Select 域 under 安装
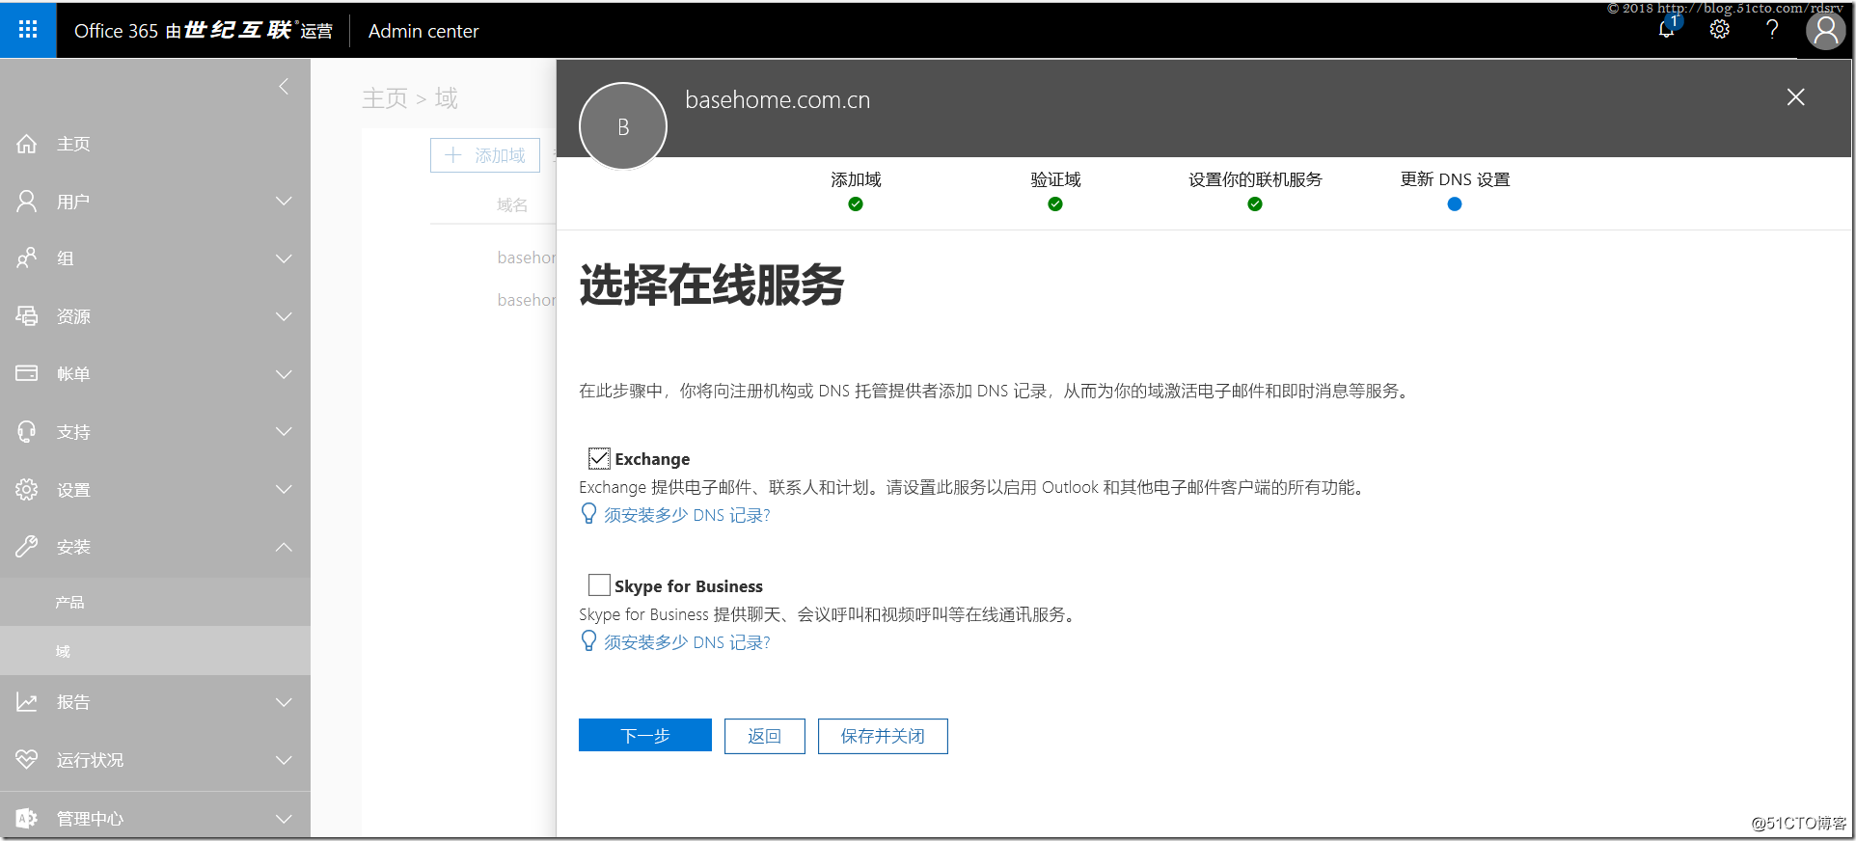This screenshot has height=841, width=1856. [x=154, y=651]
